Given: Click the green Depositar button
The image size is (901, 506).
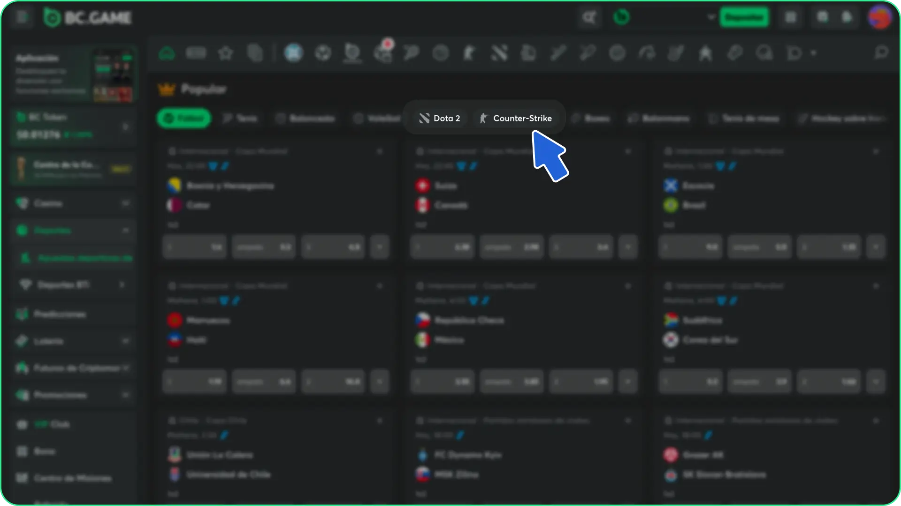Looking at the screenshot, I should [744, 18].
